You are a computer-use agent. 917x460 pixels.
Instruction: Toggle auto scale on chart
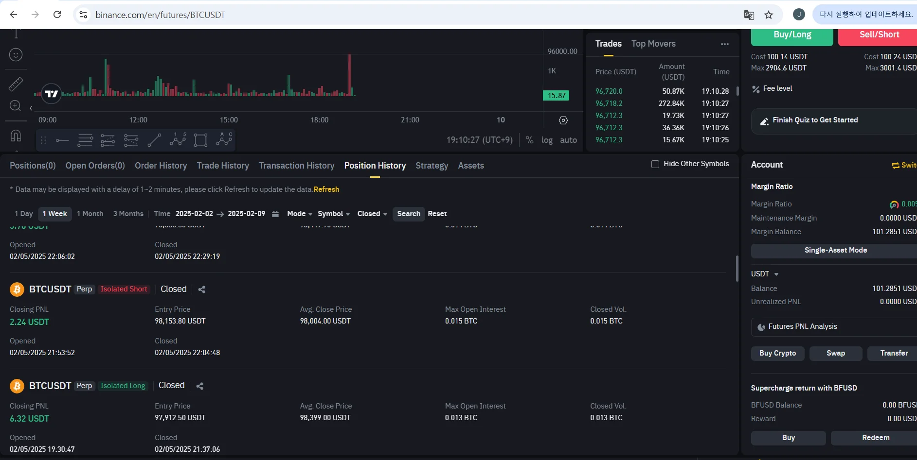pos(568,140)
